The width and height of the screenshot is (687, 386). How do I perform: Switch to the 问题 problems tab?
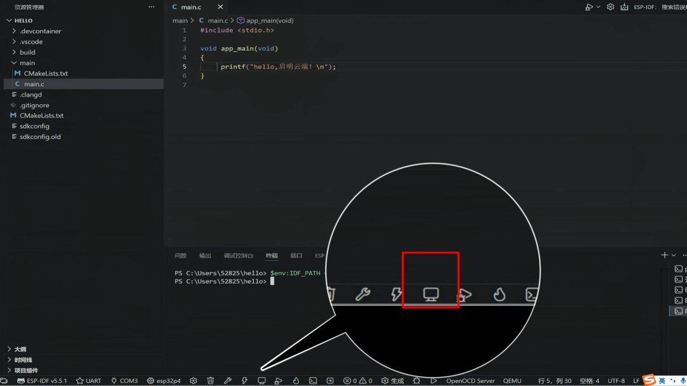tap(181, 256)
